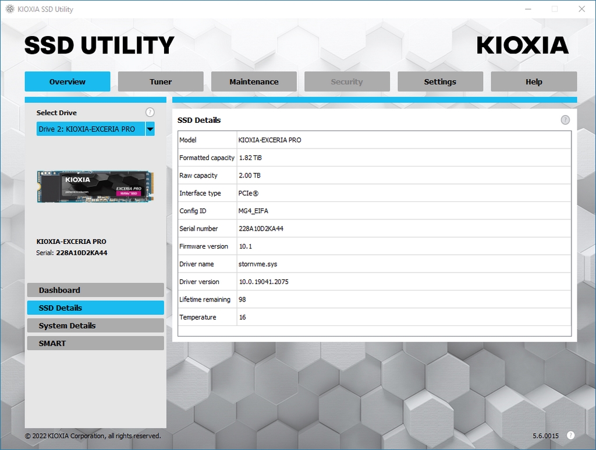Select the SSD Details sidebar button
The image size is (596, 450).
[x=95, y=308]
